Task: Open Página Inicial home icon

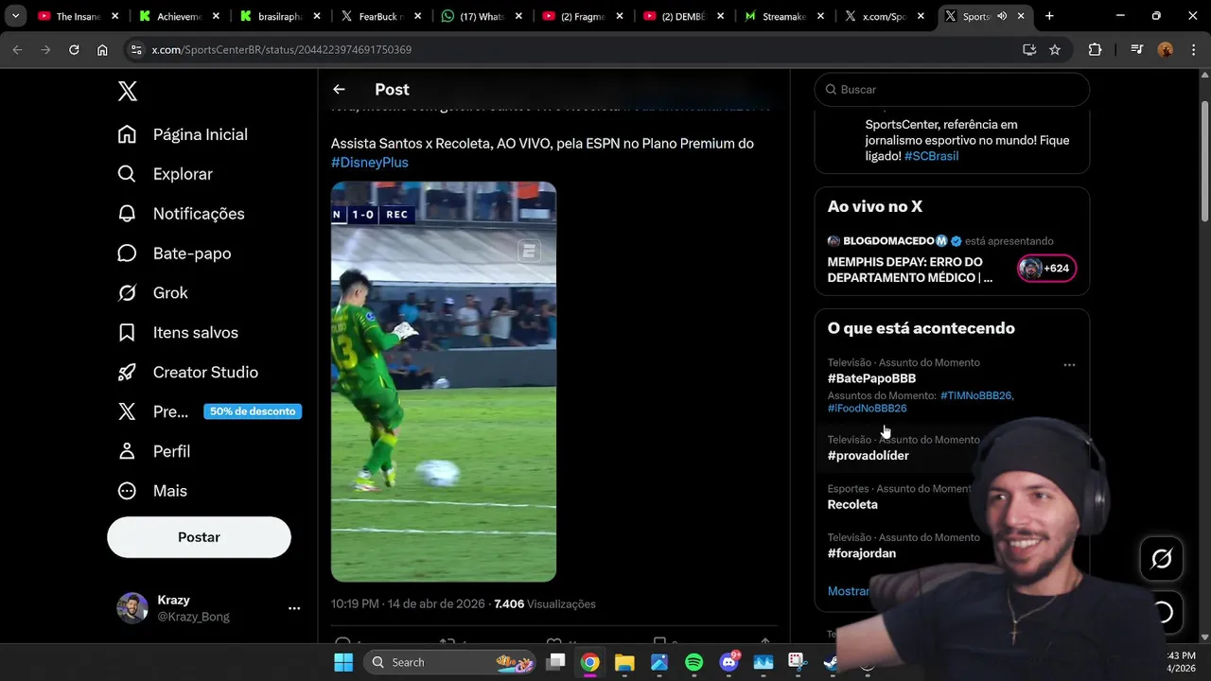Action: click(x=127, y=134)
